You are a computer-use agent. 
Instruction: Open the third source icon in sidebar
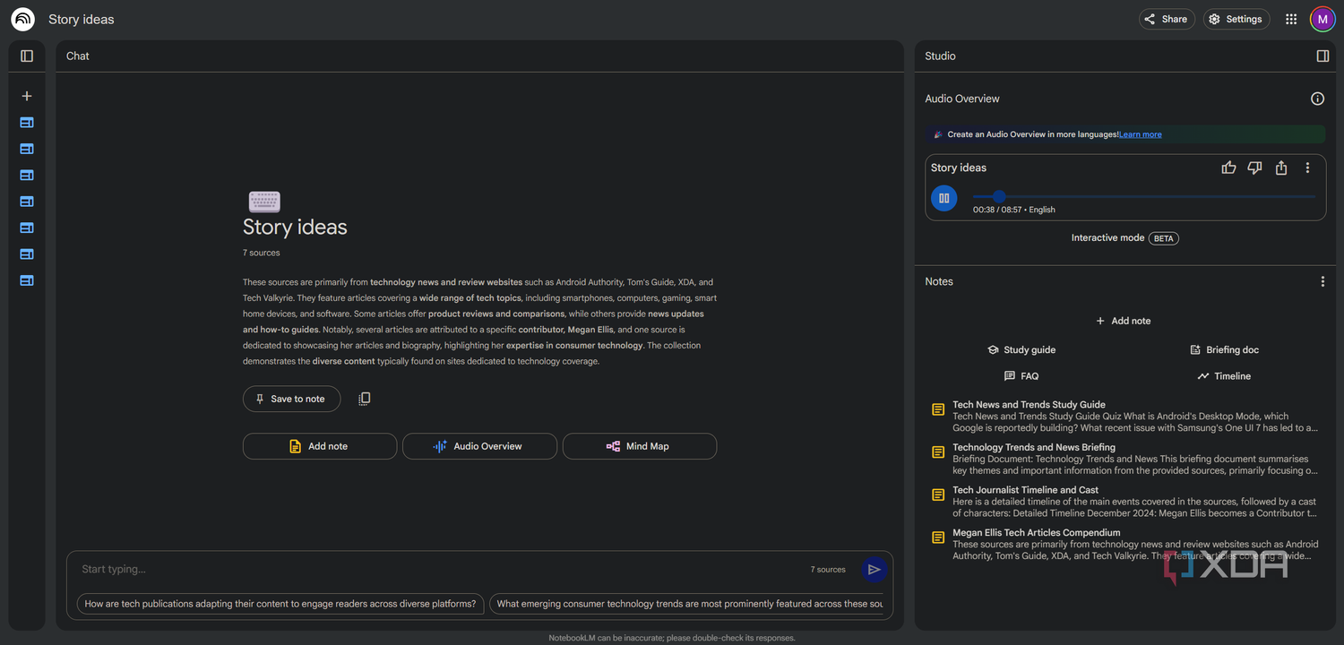pos(27,175)
